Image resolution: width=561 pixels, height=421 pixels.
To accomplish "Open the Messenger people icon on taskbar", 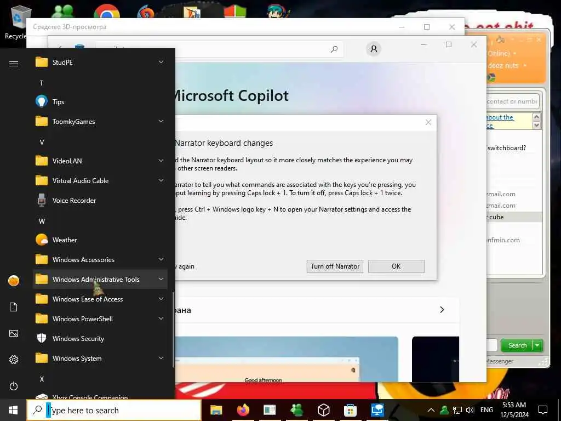I will 296,410.
